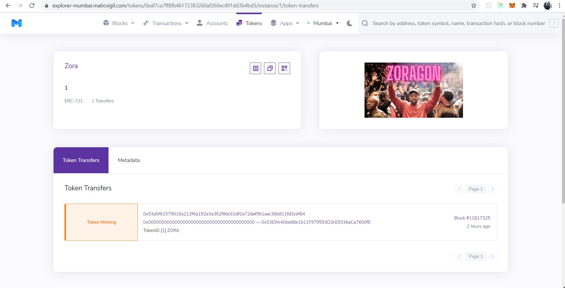Open Block #11817325
565x288 pixels.
coord(472,218)
